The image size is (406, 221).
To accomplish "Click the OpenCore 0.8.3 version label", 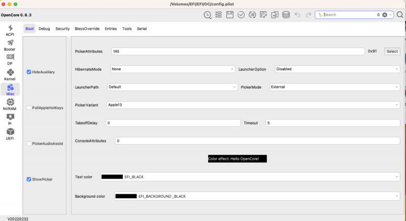I will [x=16, y=15].
